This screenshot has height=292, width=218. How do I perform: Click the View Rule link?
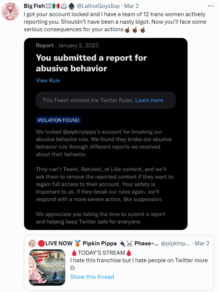pos(48,81)
